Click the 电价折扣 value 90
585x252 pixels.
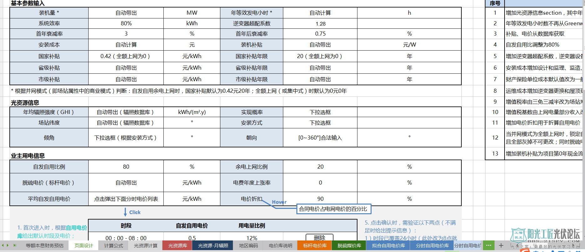321,199
